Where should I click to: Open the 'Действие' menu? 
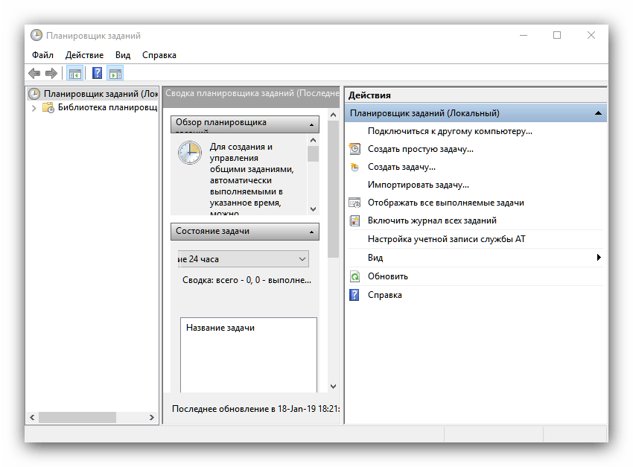(x=84, y=55)
